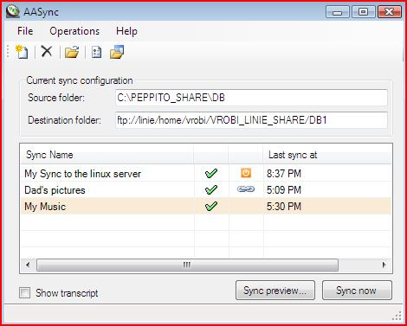The image size is (407, 326).
Task: Open the folder icon in the toolbar
Action: 72,52
